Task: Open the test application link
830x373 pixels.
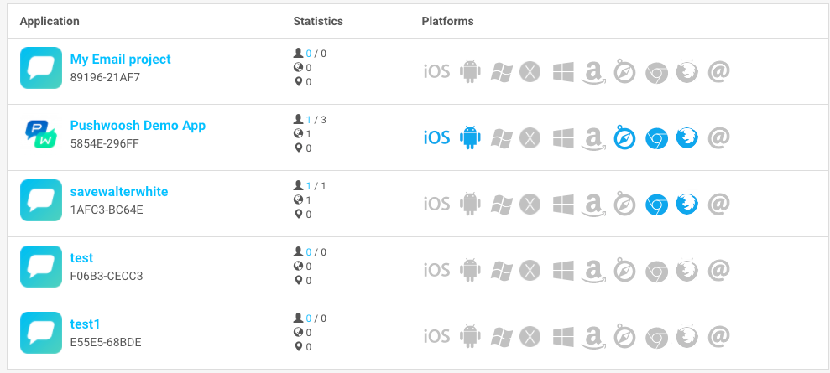Action: pos(81,258)
